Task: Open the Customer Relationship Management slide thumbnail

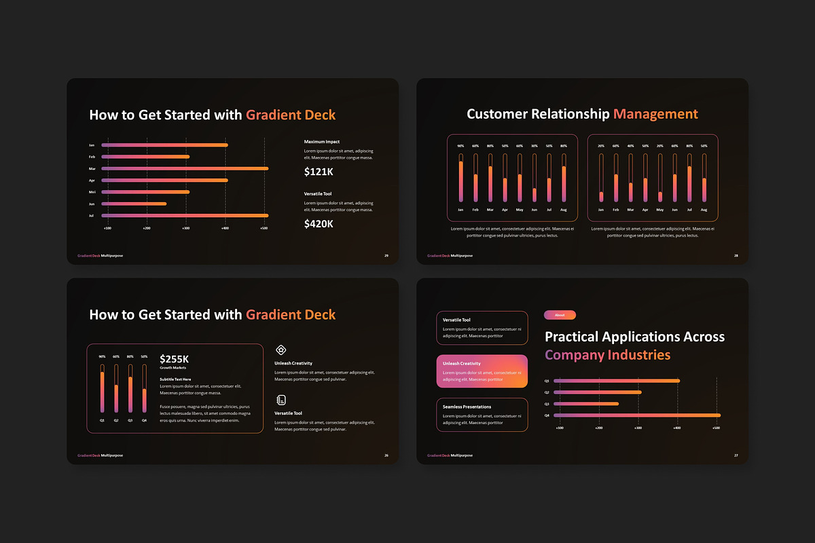Action: [x=582, y=171]
